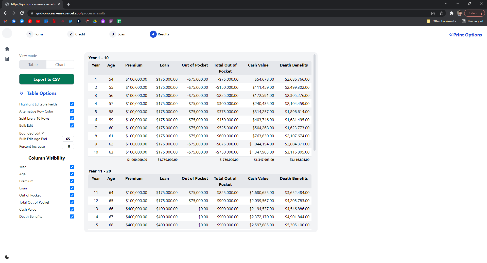Bookmark this page with star icon
This screenshot has height=263, width=487.
(x=441, y=13)
